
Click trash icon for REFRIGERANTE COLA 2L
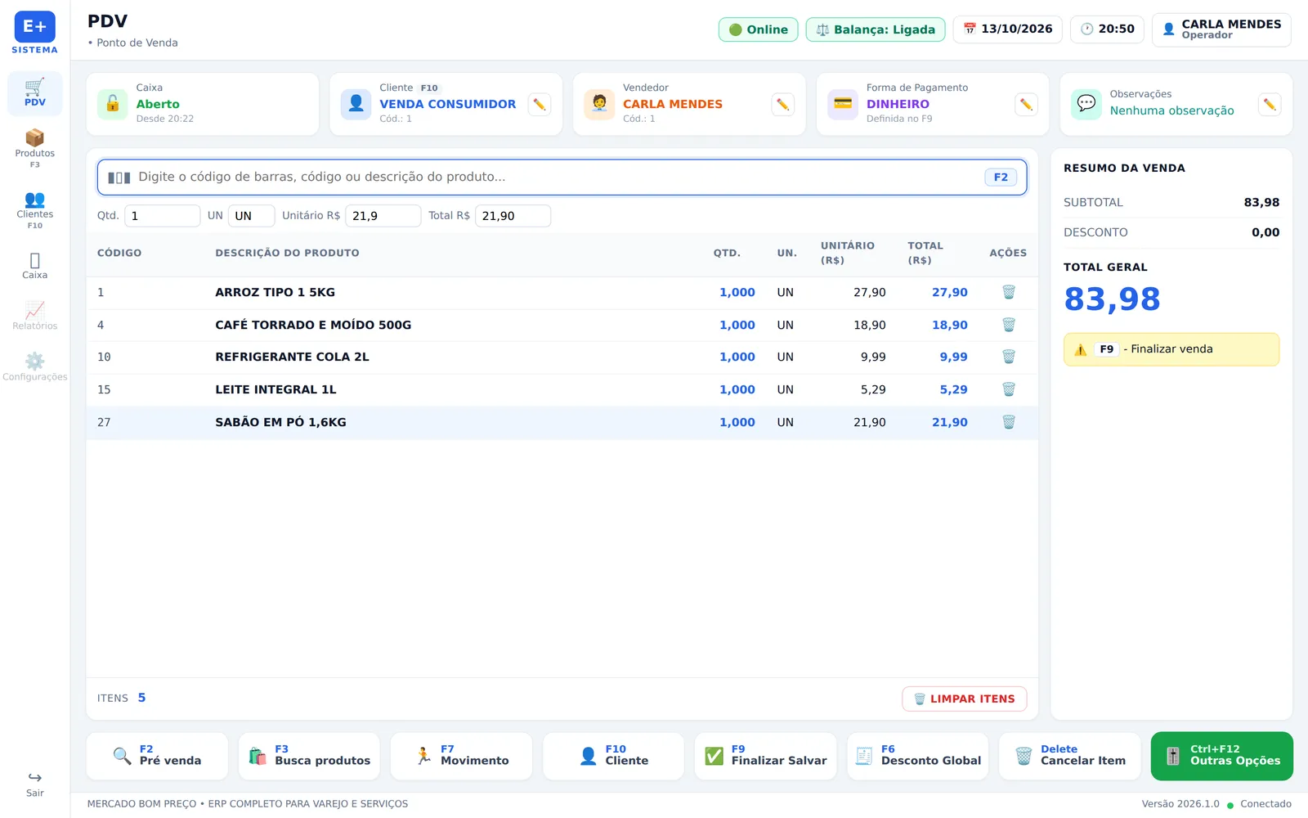(1008, 357)
